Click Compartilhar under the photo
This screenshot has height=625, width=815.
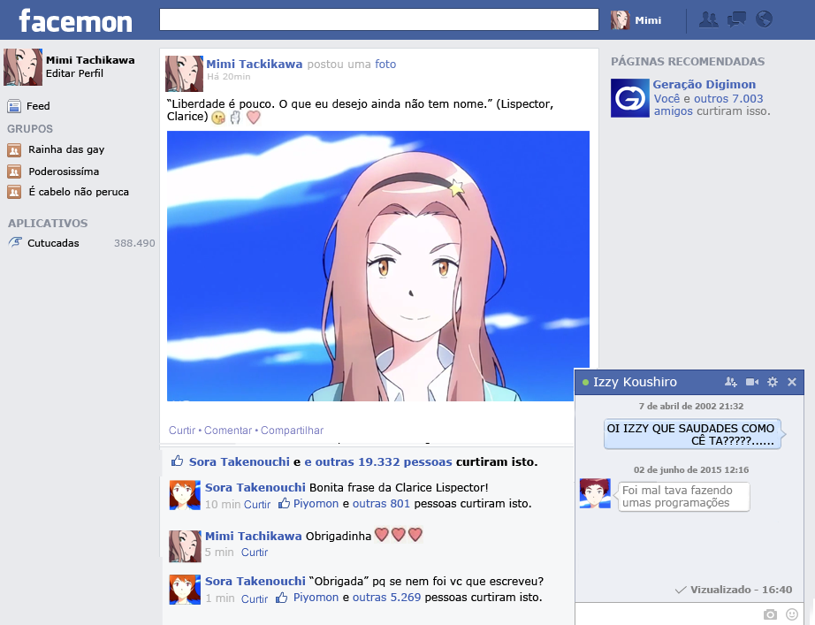pos(292,431)
